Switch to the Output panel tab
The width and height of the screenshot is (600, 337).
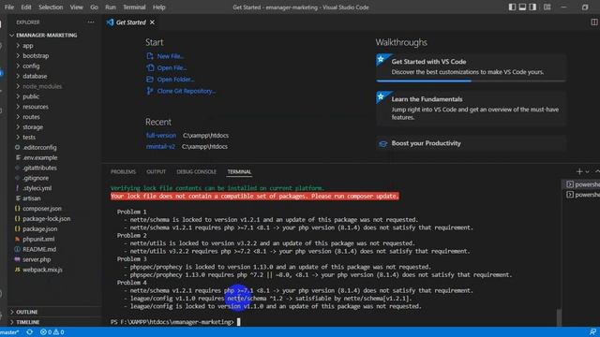click(x=157, y=172)
